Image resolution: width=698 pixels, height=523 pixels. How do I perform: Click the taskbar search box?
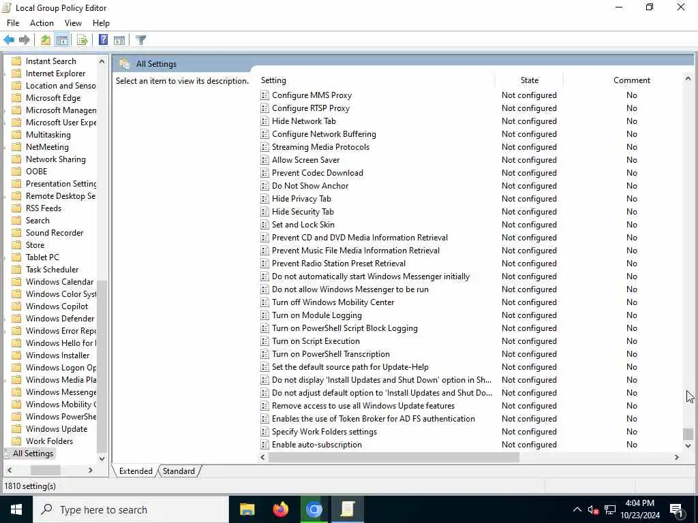(x=130, y=509)
